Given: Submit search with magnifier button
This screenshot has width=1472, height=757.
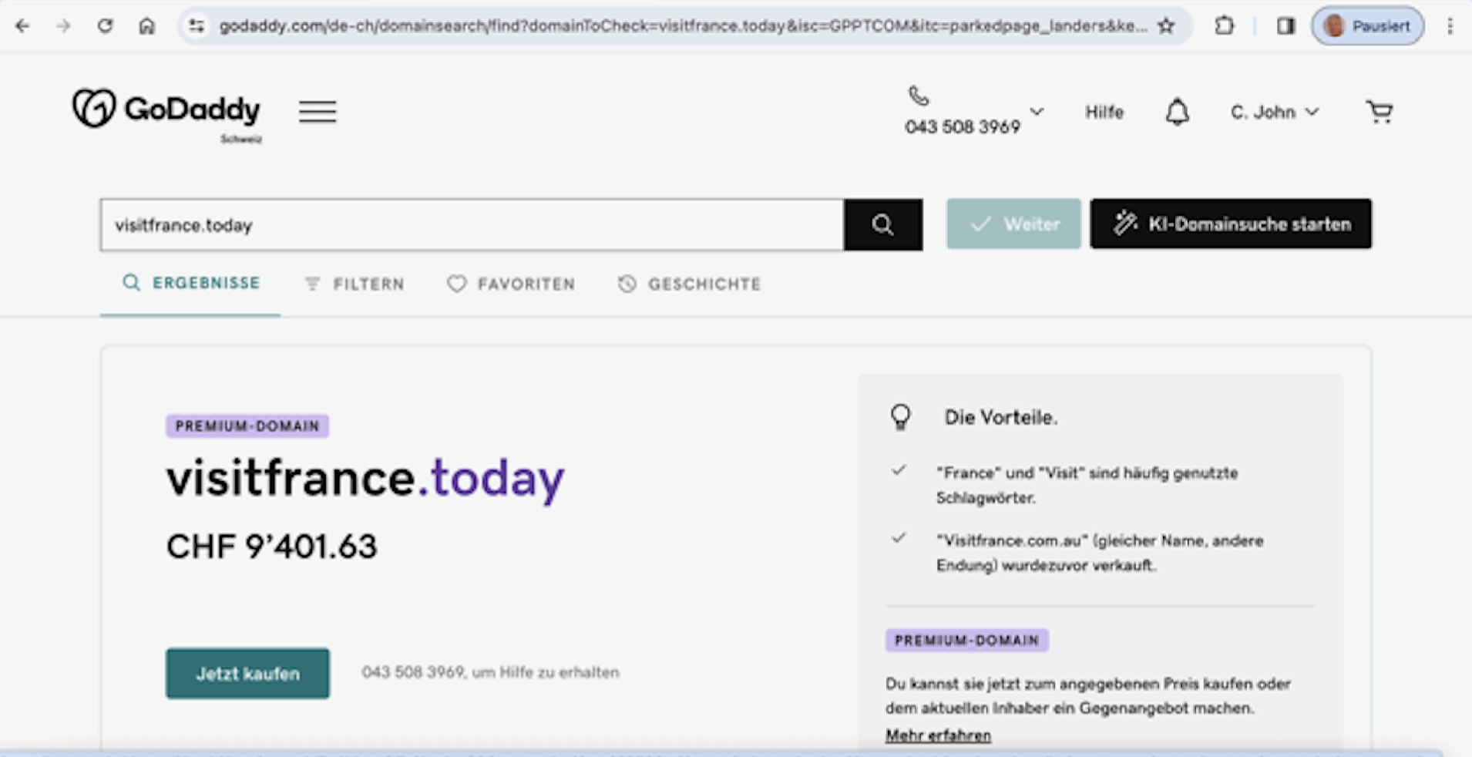Looking at the screenshot, I should click(883, 225).
